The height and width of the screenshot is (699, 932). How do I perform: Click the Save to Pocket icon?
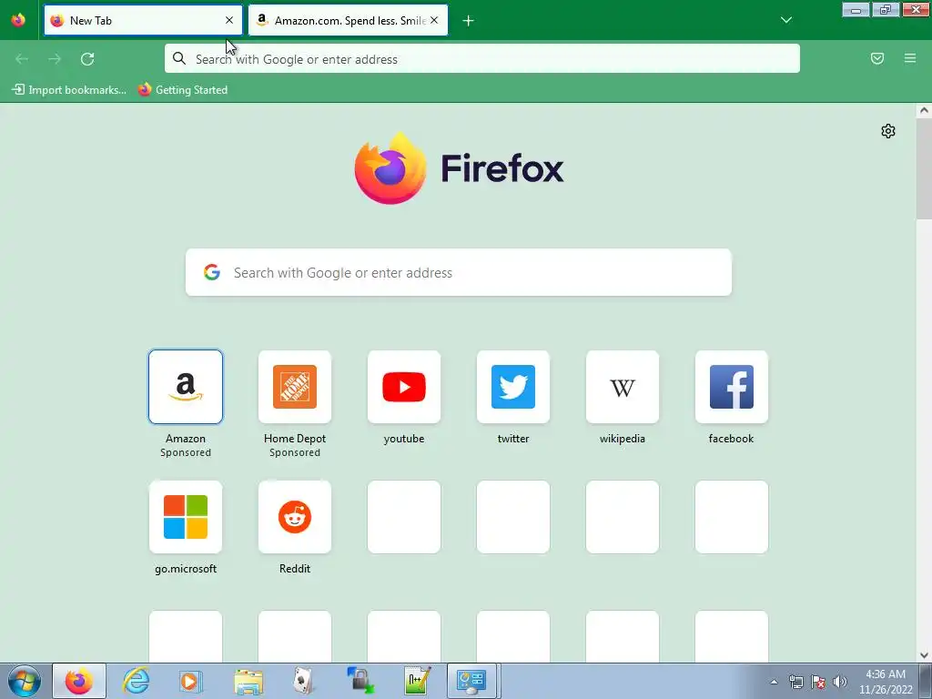[x=877, y=58]
